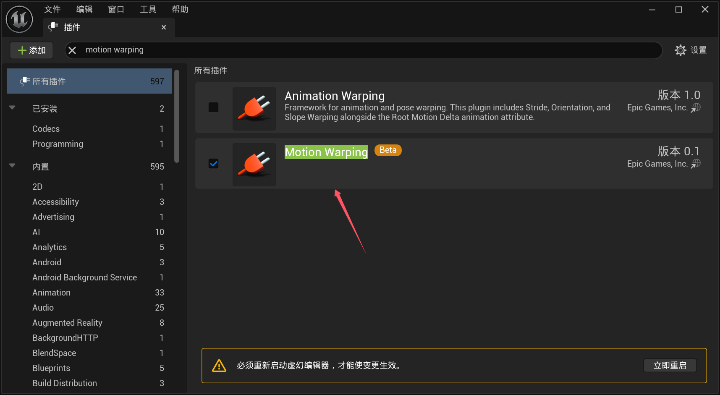
Task: Click the restart required message text
Action: pos(319,366)
